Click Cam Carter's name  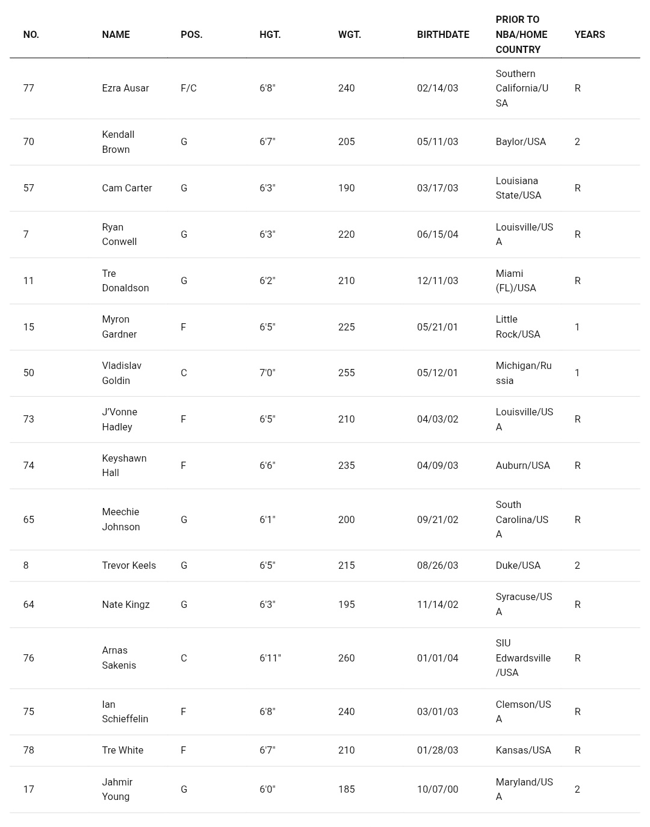(x=127, y=188)
